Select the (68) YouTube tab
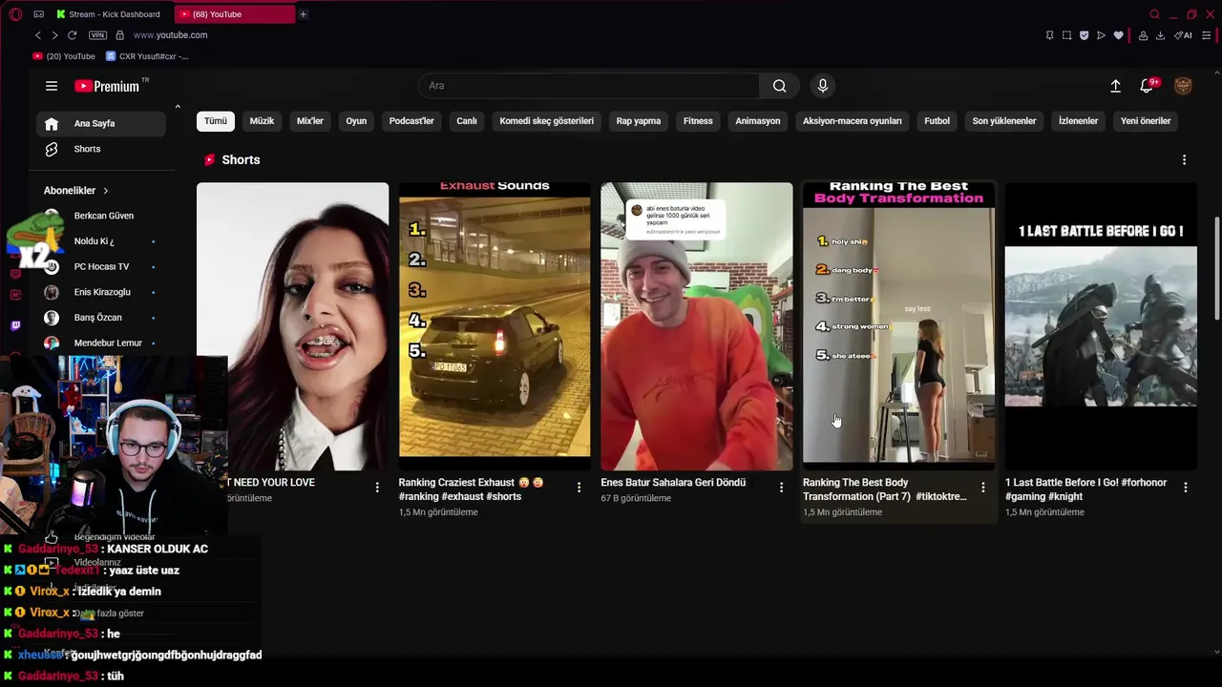 235,14
